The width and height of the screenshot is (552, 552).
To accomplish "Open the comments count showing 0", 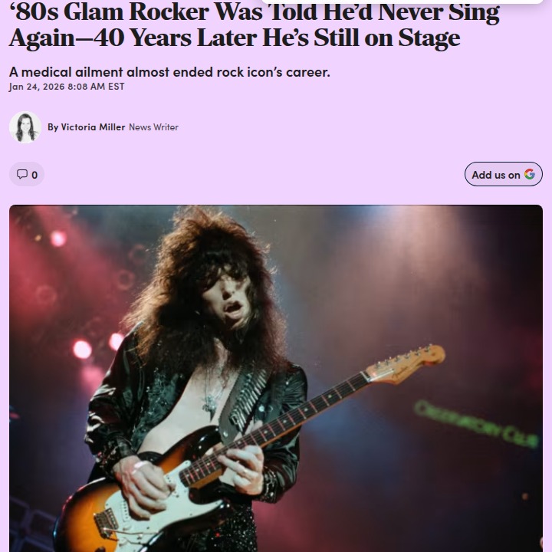I will (27, 174).
